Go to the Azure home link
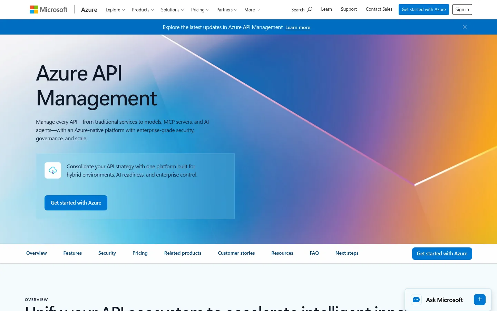The image size is (497, 311). [x=89, y=10]
